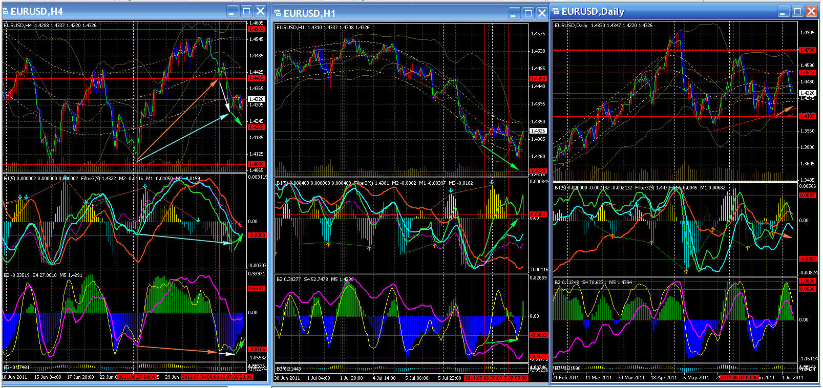Click the chart icon in EURUSD,H4 title bar
Viewport: 823px width, 388px height.
(x=6, y=11)
